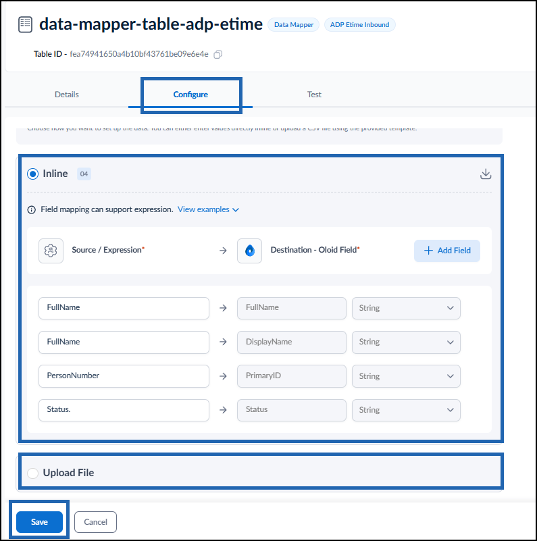This screenshot has height=541, width=537.
Task: Click the ADP Etime Inbound tag
Action: pyautogui.click(x=359, y=25)
